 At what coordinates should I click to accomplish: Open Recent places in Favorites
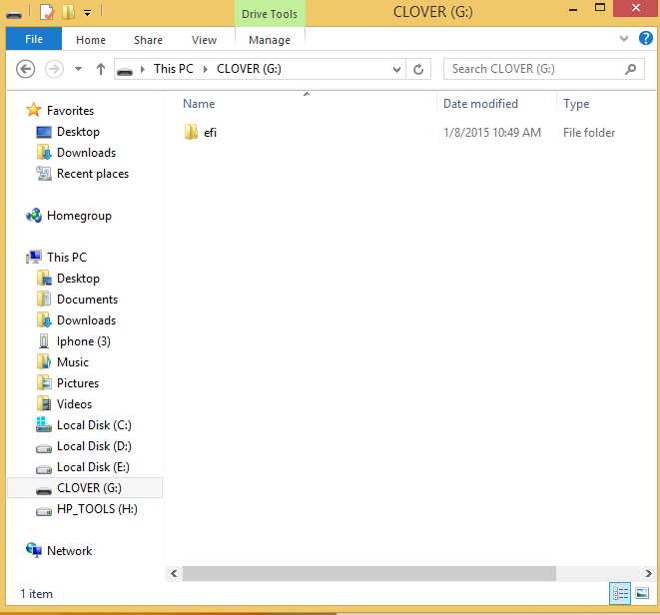click(93, 174)
